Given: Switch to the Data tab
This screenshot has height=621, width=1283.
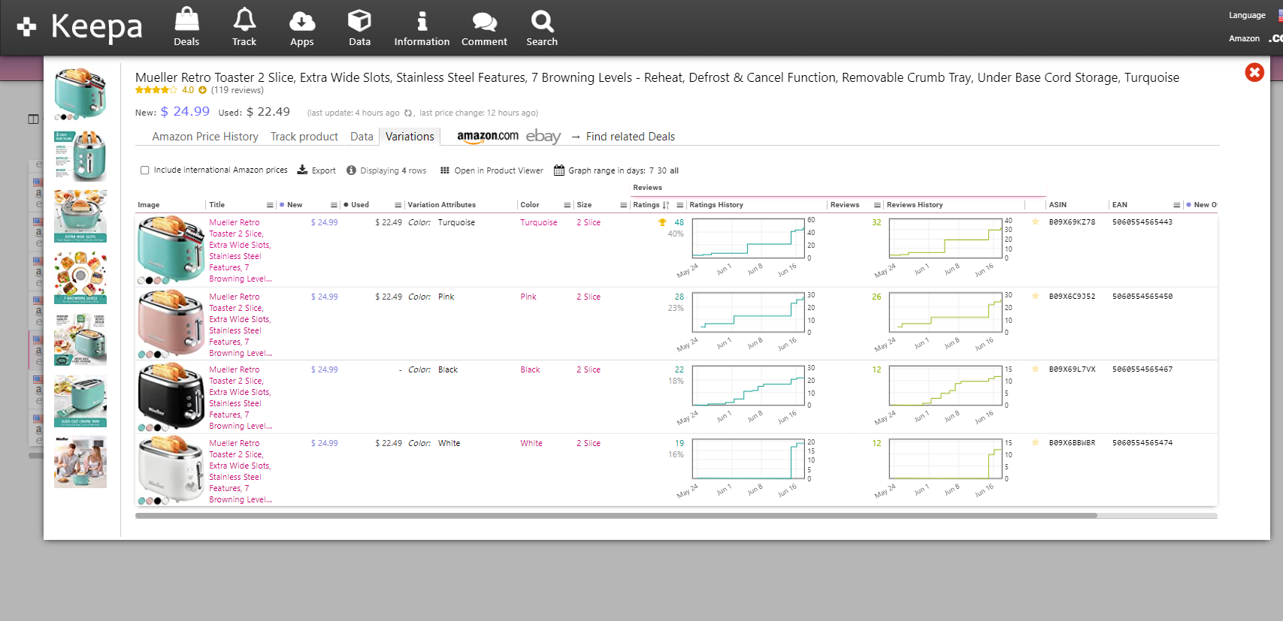Looking at the screenshot, I should [362, 137].
